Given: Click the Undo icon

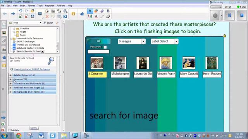Looking at the screenshot, I should click(x=21, y=11).
